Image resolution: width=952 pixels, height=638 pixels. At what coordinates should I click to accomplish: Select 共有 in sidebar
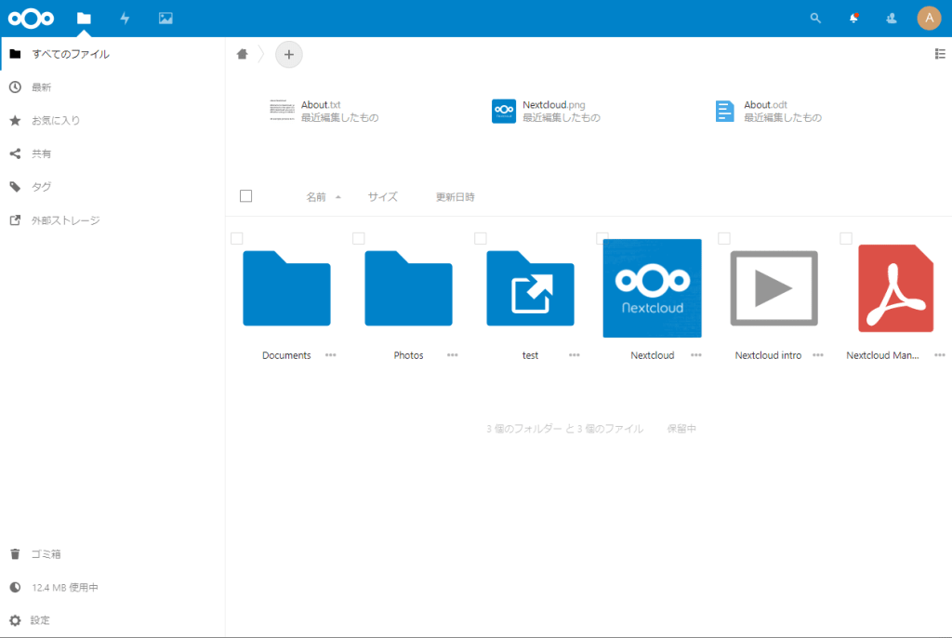[x=112, y=153]
